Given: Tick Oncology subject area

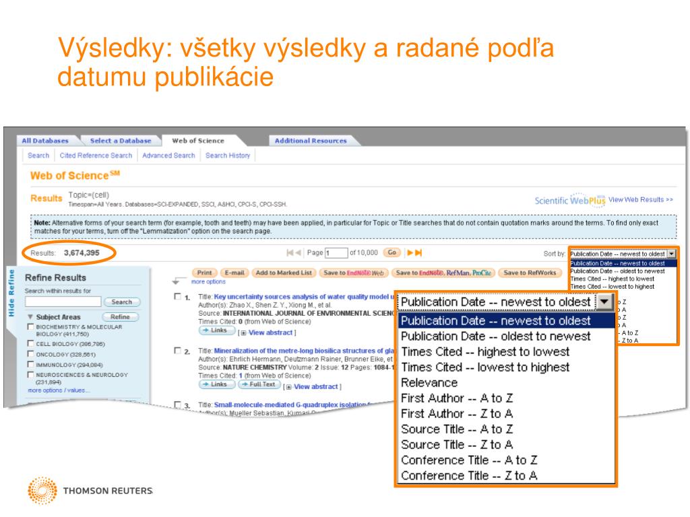Looking at the screenshot, I should [30, 354].
